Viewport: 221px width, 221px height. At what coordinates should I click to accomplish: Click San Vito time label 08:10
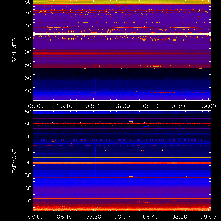pyautogui.click(x=65, y=106)
